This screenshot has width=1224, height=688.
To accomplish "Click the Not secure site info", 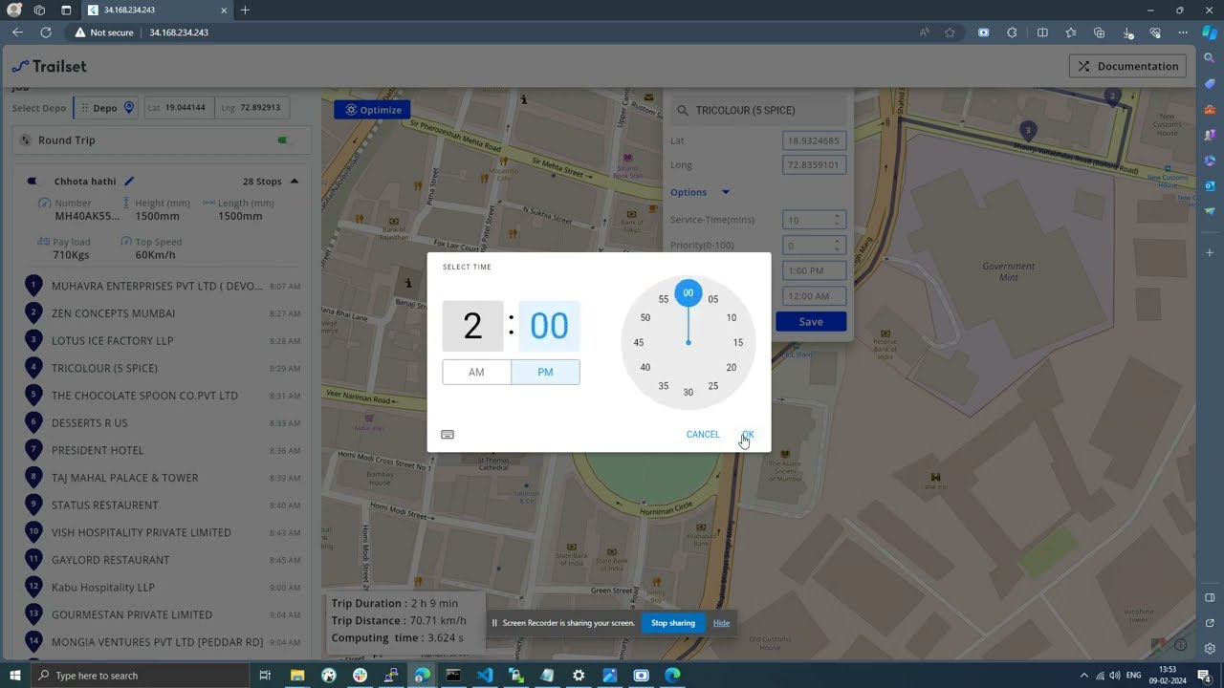I will (104, 32).
